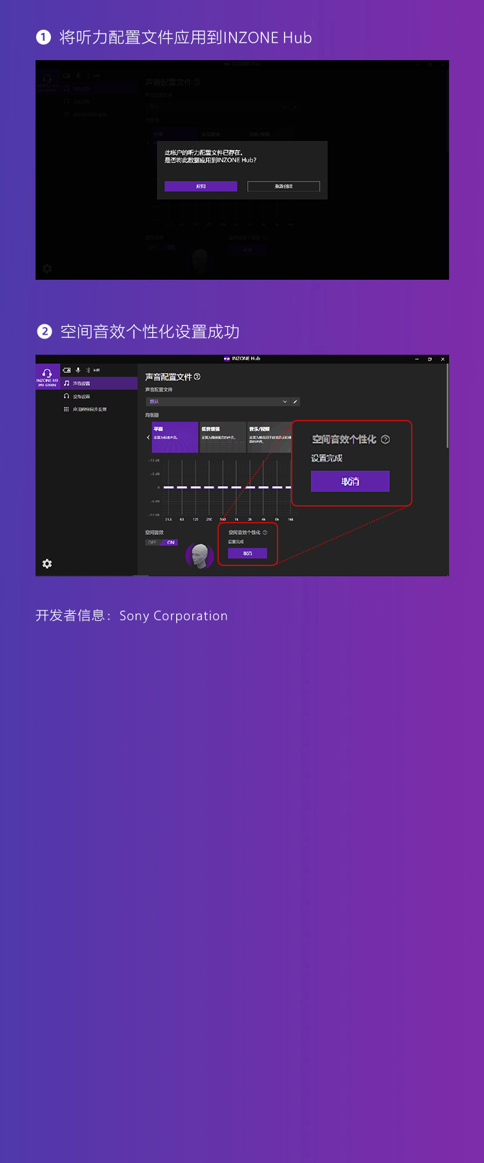
Task: Click the 4k equalizer slider
Action: point(263,487)
